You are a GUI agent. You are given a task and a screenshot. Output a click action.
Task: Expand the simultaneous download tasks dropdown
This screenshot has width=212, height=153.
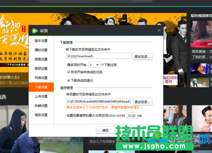(95, 65)
